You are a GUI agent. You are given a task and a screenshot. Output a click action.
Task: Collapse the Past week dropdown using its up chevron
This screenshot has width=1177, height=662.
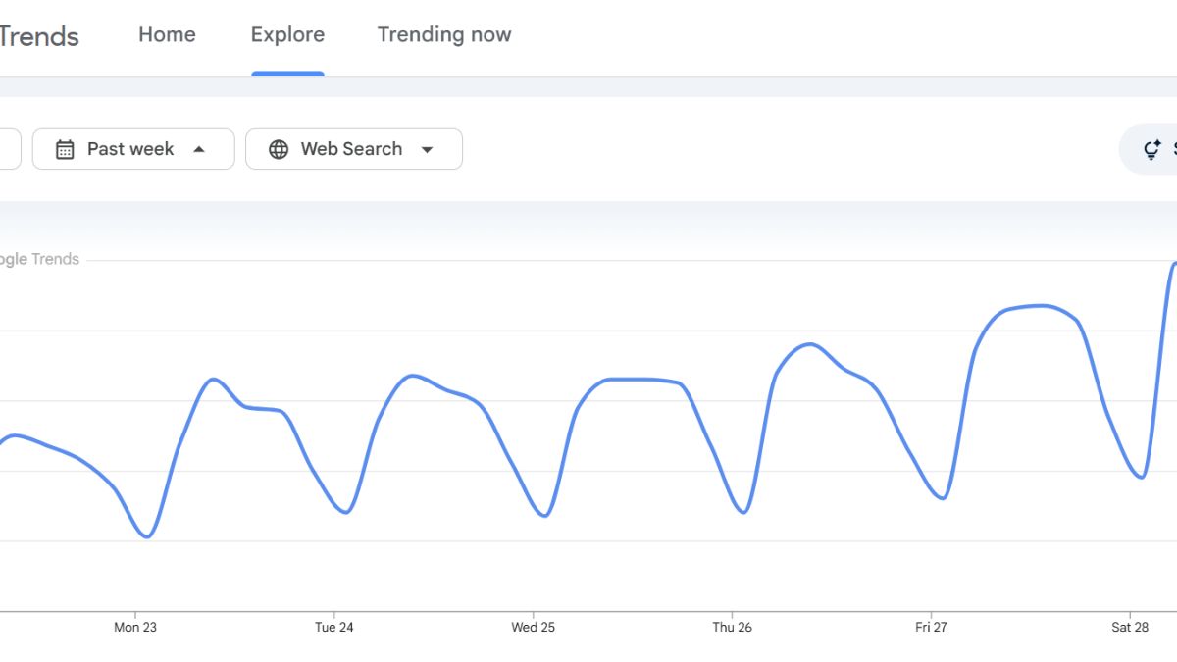pos(200,148)
